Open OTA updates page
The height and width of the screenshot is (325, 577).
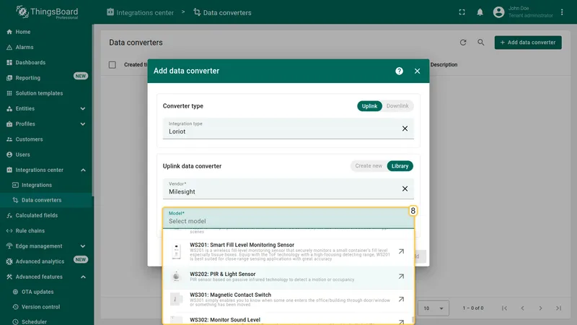click(x=46, y=292)
